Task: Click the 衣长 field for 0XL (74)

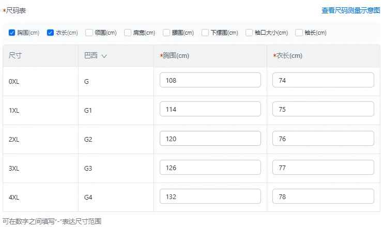Action: (x=323, y=80)
